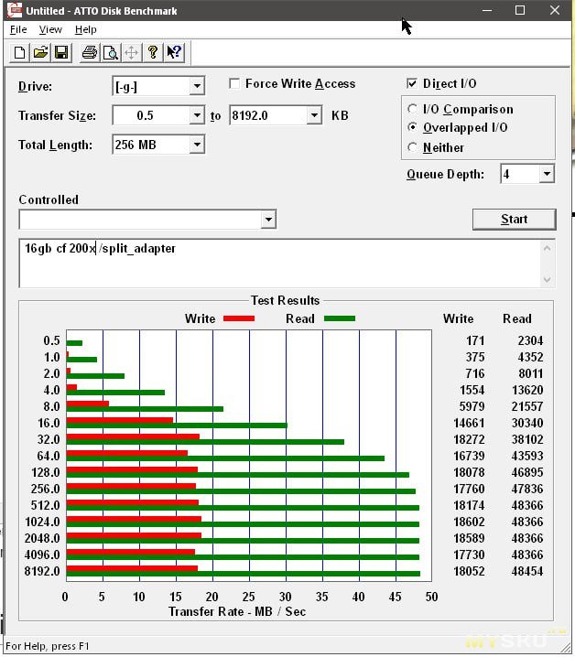Click the ATTO app icon in title bar

point(12,11)
